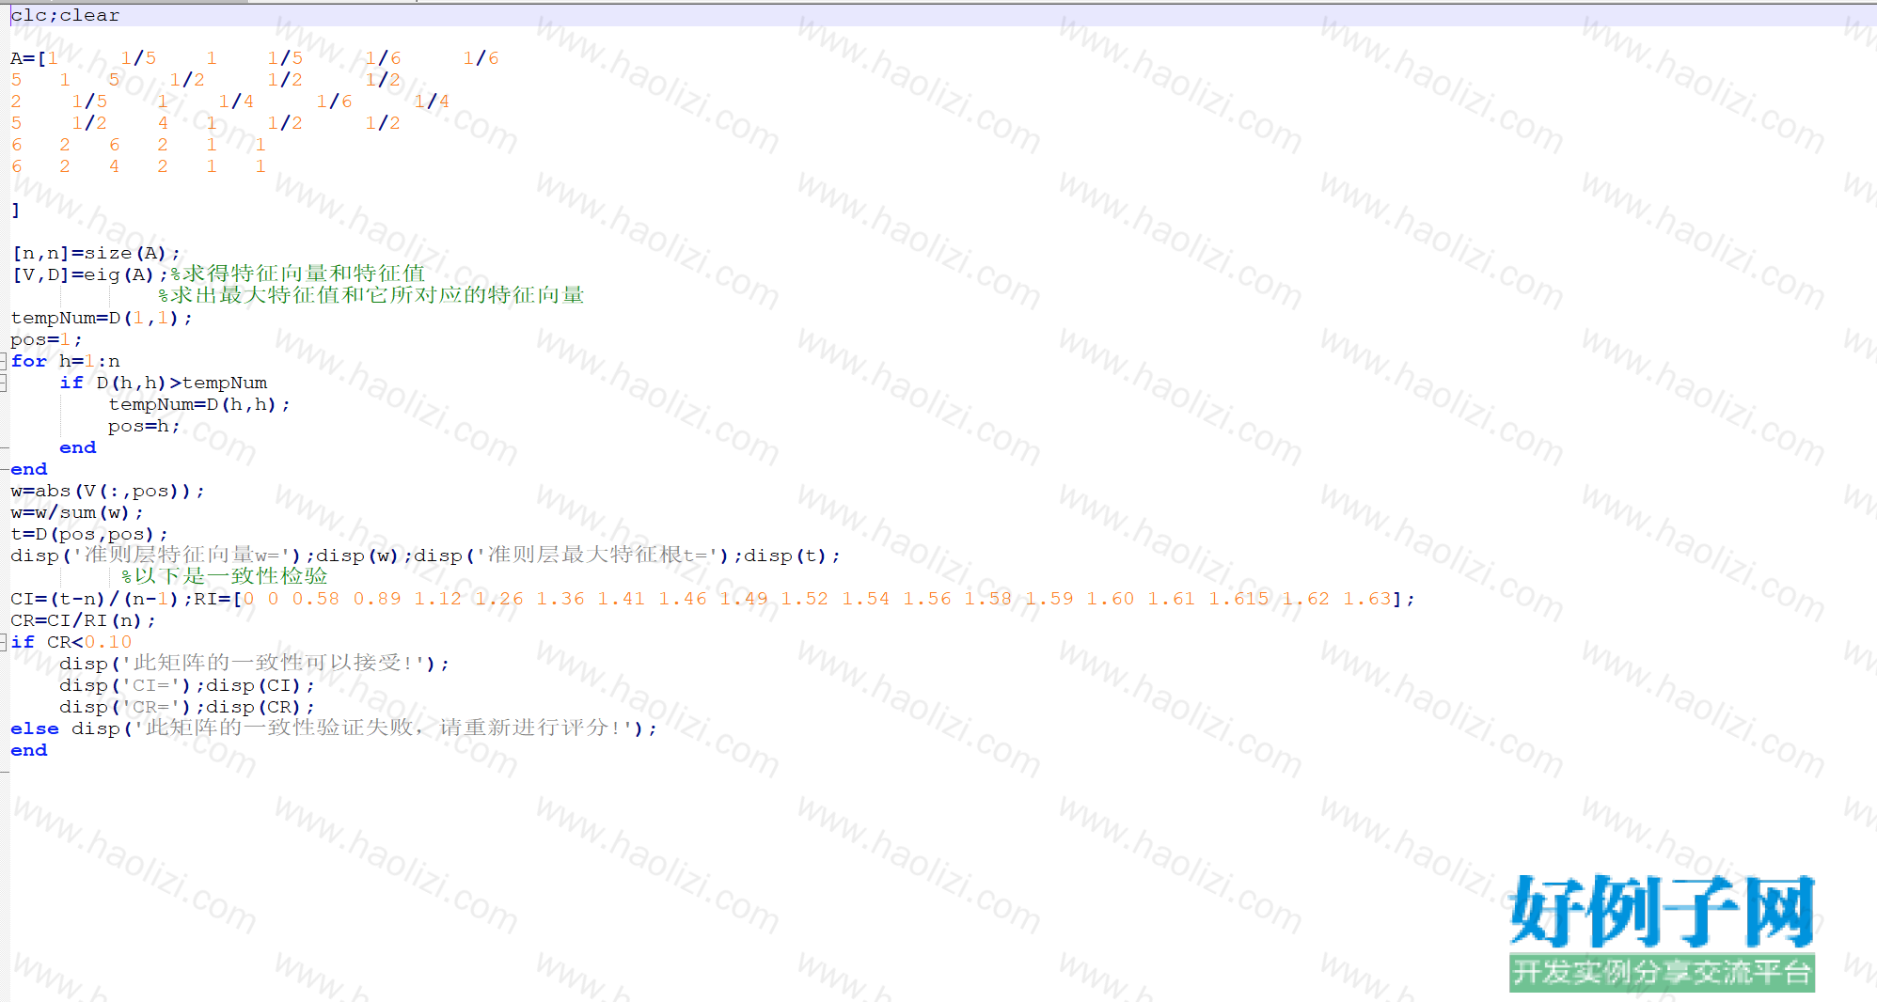The width and height of the screenshot is (1877, 1002).
Task: Click the 't=D(pos,pos);' line
Action: [x=89, y=534]
